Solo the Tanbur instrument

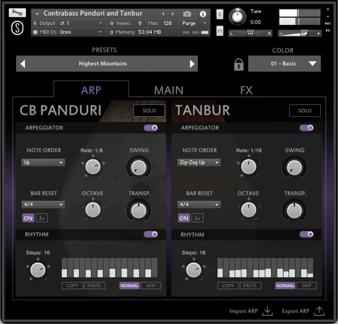tap(305, 110)
